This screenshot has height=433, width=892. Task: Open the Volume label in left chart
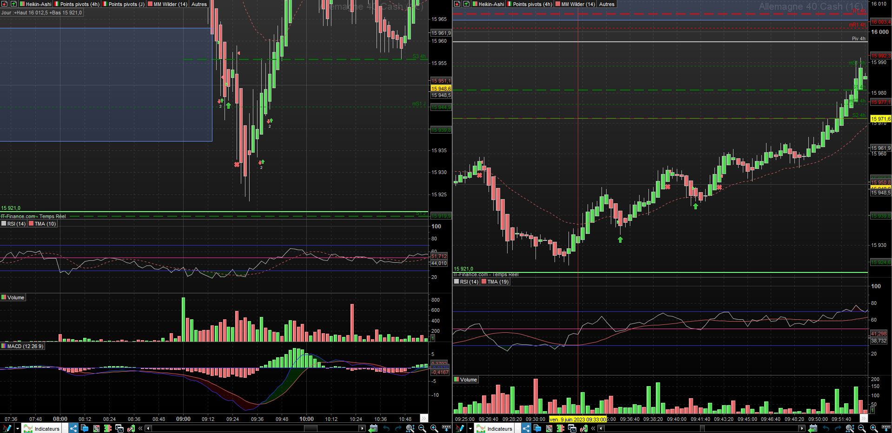tap(13, 297)
